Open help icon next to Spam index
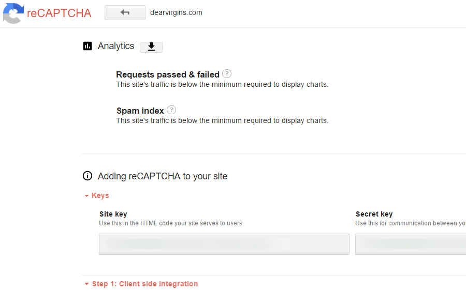466x292 pixels. tap(171, 110)
